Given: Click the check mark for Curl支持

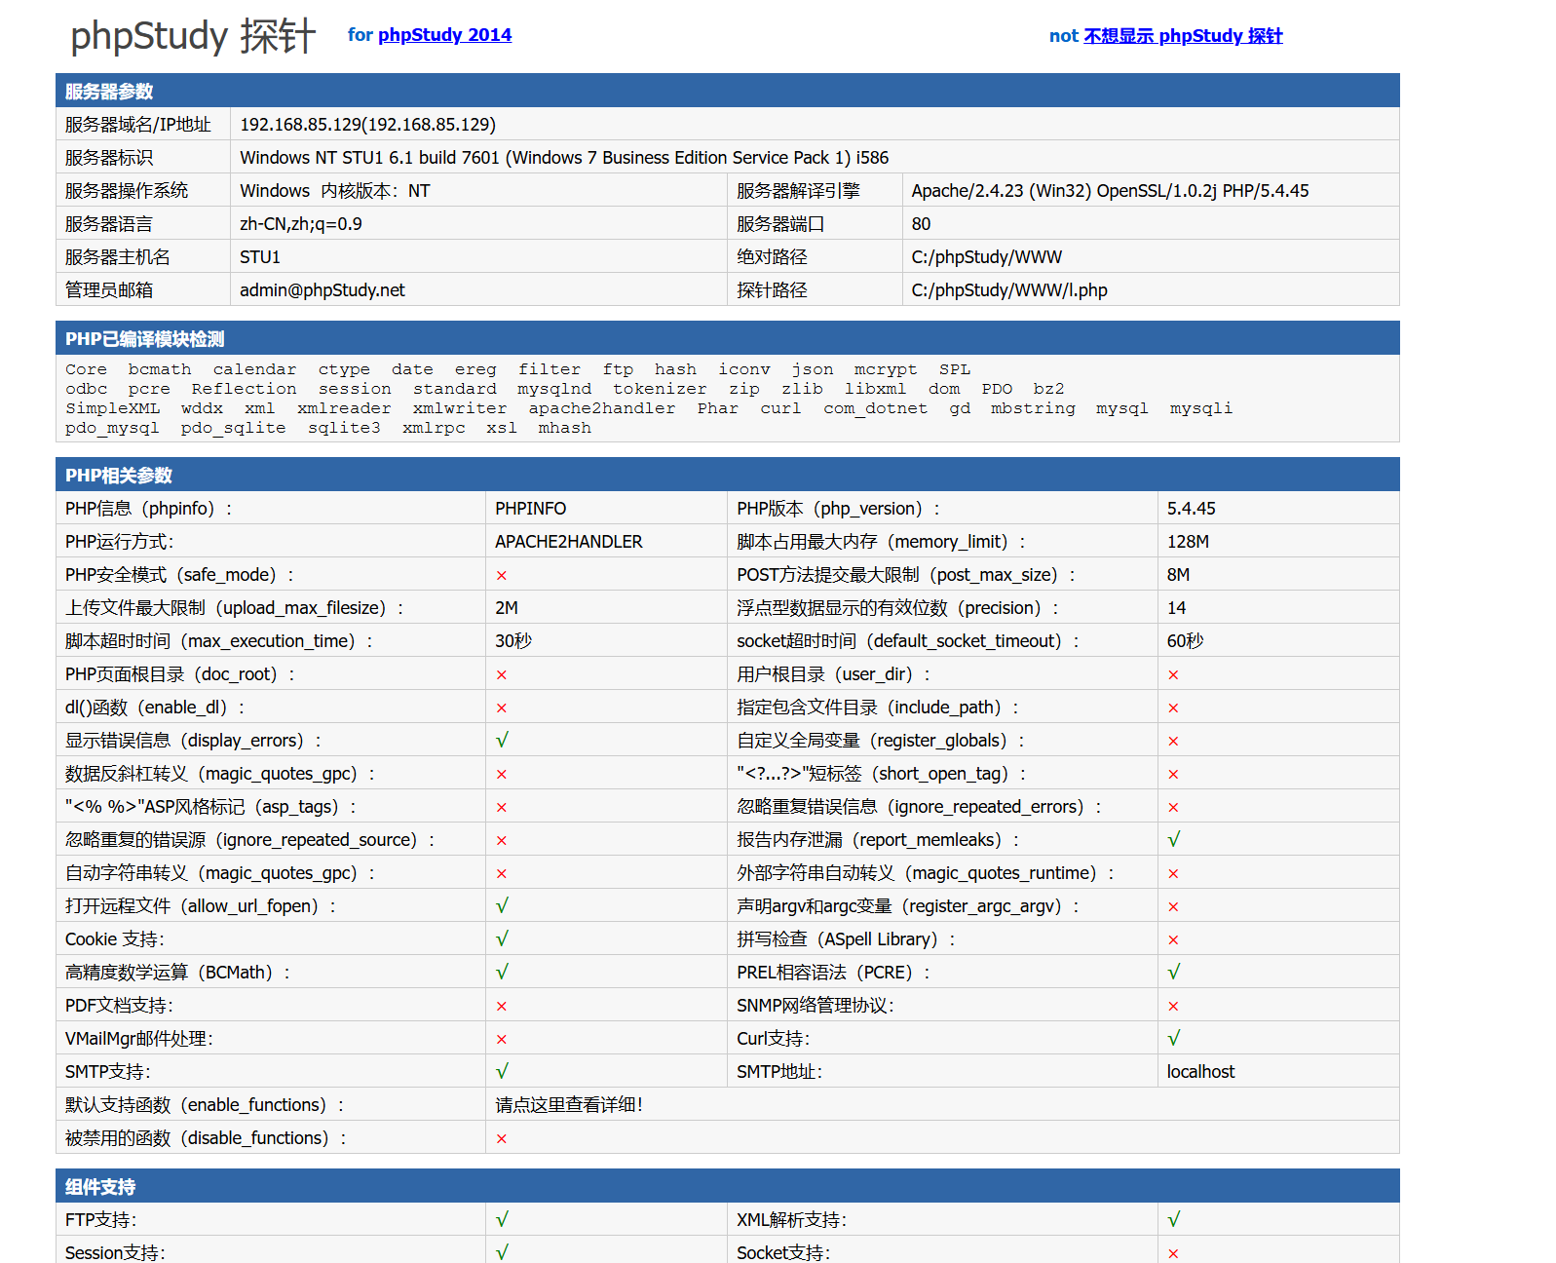Looking at the screenshot, I should [x=1174, y=1039].
